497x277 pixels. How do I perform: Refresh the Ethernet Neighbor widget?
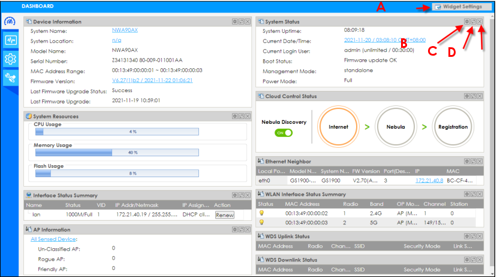pyautogui.click(x=473, y=161)
